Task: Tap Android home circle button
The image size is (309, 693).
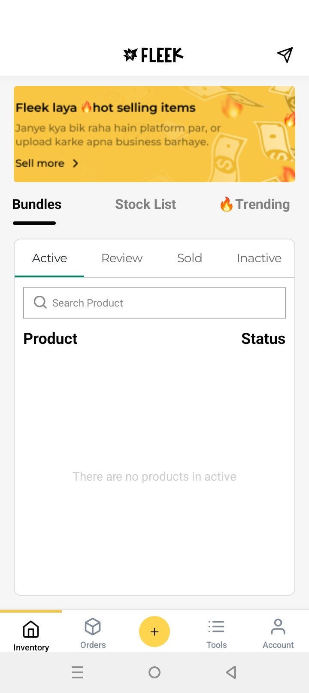Action: coord(154,672)
